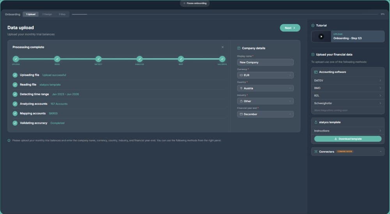390x214 pixels.
Task: Click the briefcase icon in the Industry field
Action: [241, 101]
